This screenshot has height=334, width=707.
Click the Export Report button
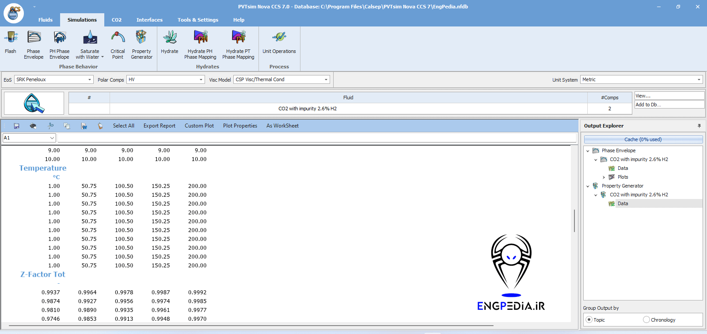click(x=160, y=126)
